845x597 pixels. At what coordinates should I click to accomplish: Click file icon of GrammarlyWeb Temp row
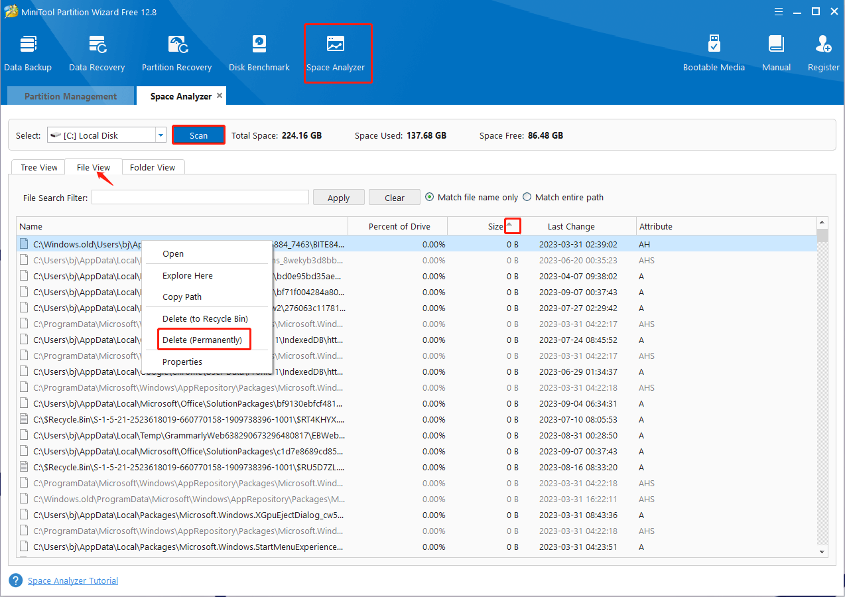(x=24, y=435)
